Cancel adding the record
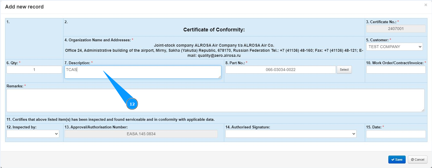Image resolution: width=432 pixels, height=168 pixels. 417,160
